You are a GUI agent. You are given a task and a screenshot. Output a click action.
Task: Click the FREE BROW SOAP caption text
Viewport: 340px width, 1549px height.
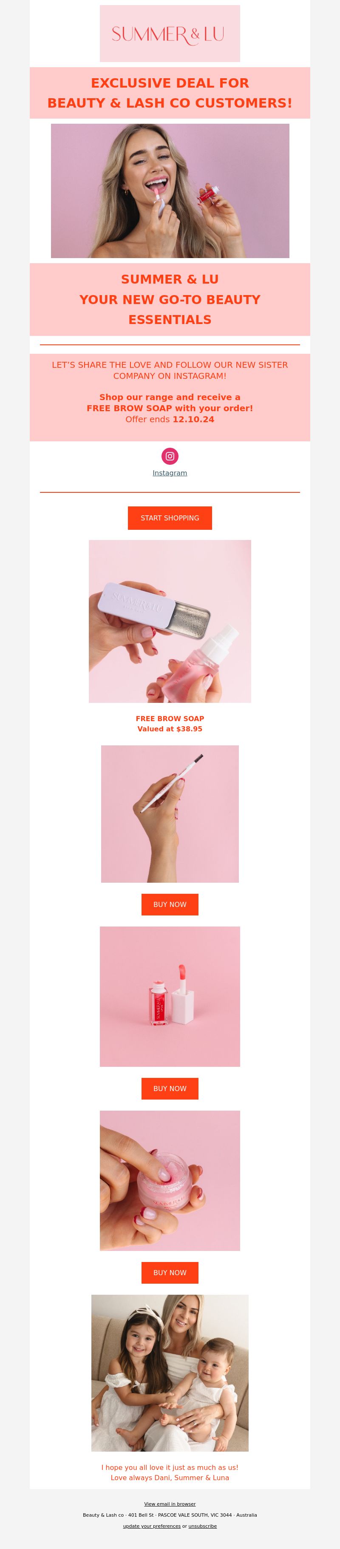tap(170, 719)
